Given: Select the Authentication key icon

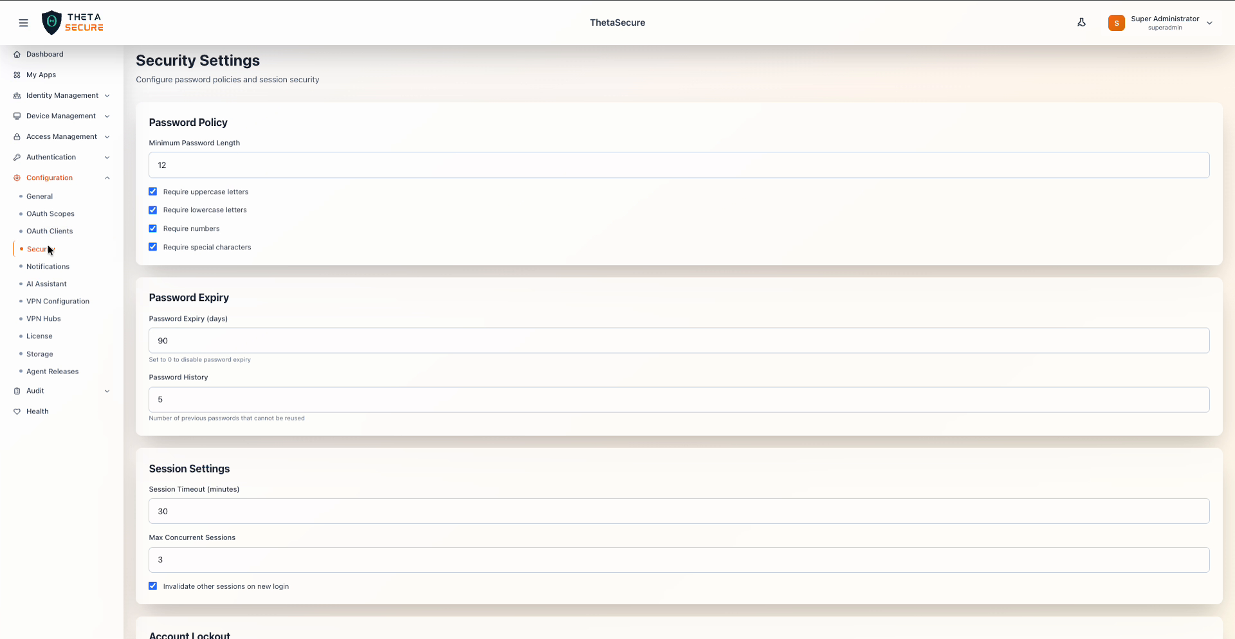Looking at the screenshot, I should point(17,157).
